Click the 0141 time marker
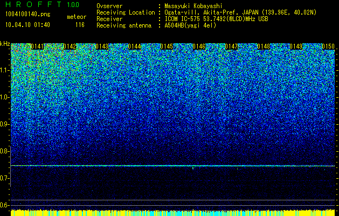 click(37, 46)
